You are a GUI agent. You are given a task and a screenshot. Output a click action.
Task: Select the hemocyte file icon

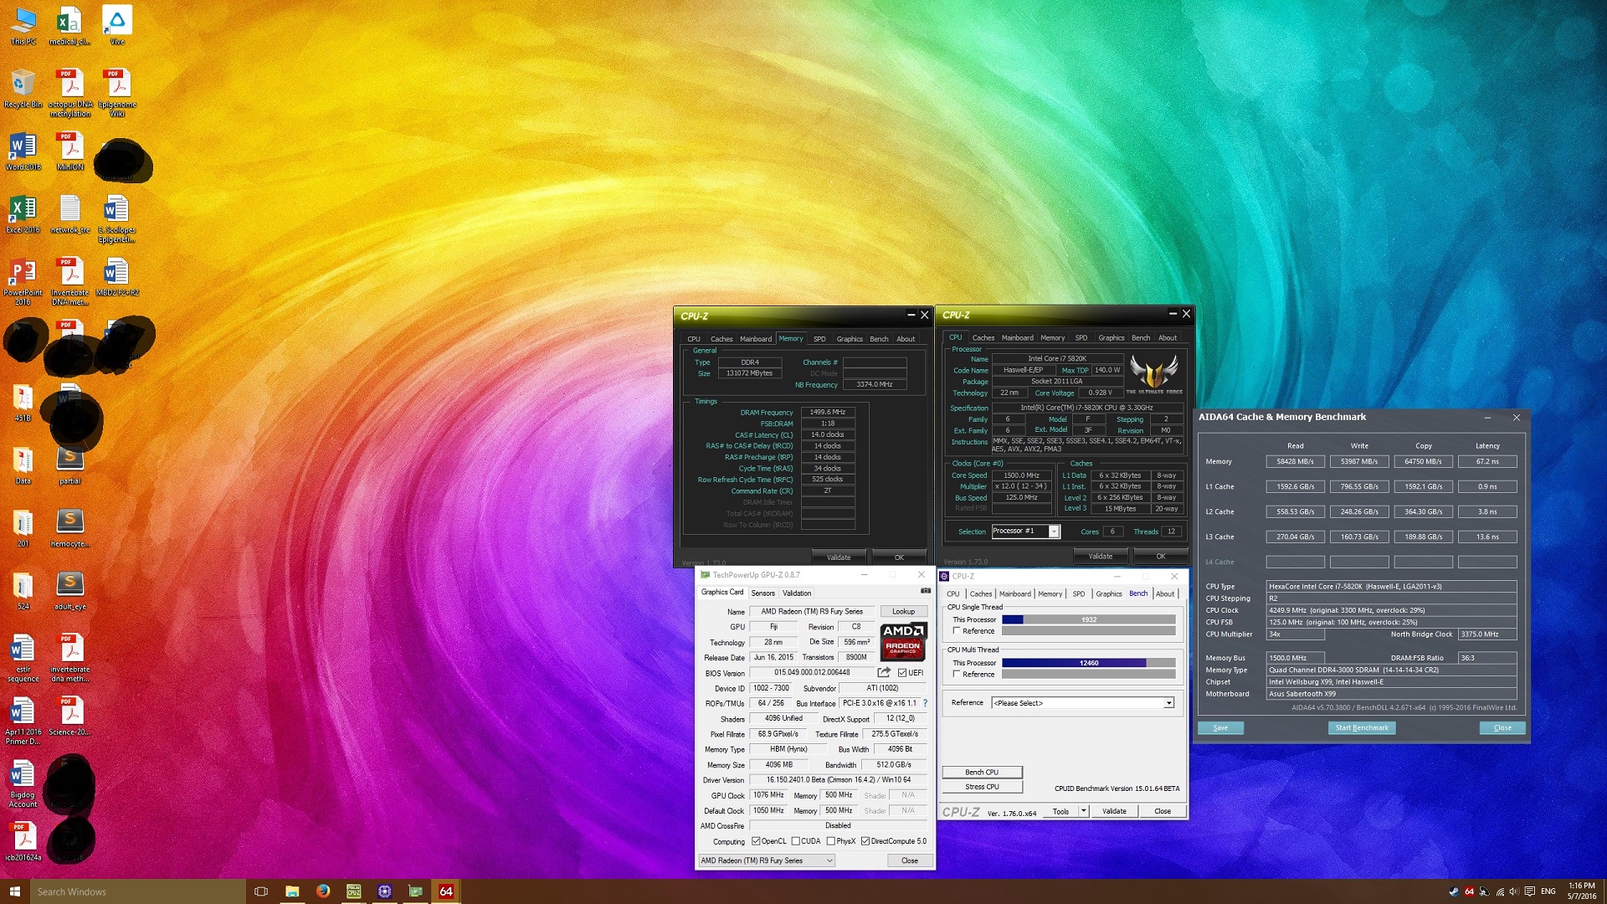pos(70,528)
